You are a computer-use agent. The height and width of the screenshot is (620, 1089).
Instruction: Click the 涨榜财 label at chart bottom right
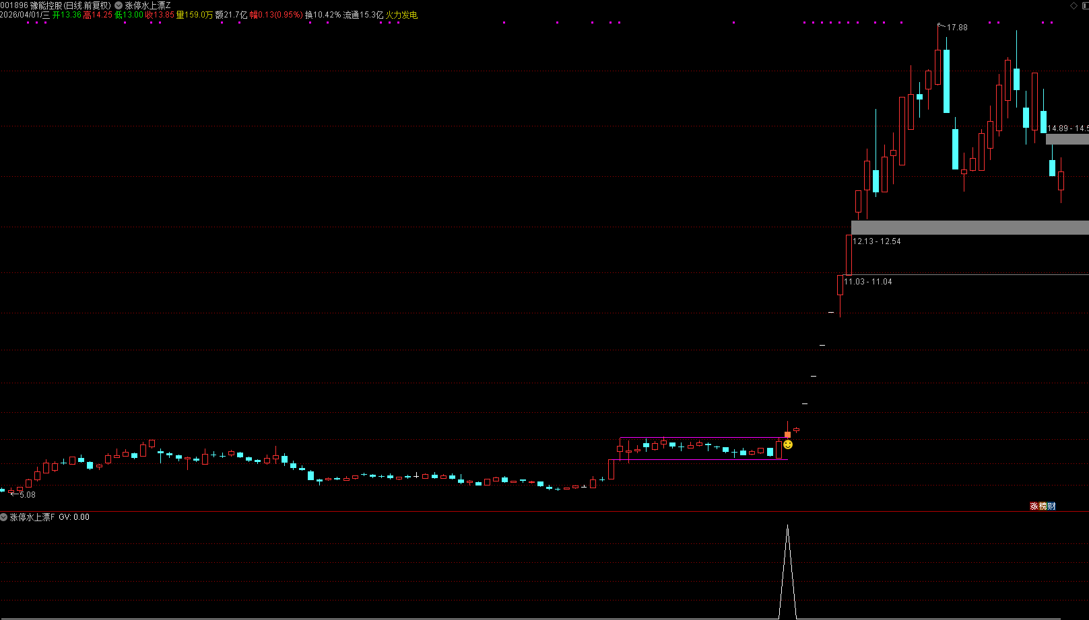pos(1043,506)
